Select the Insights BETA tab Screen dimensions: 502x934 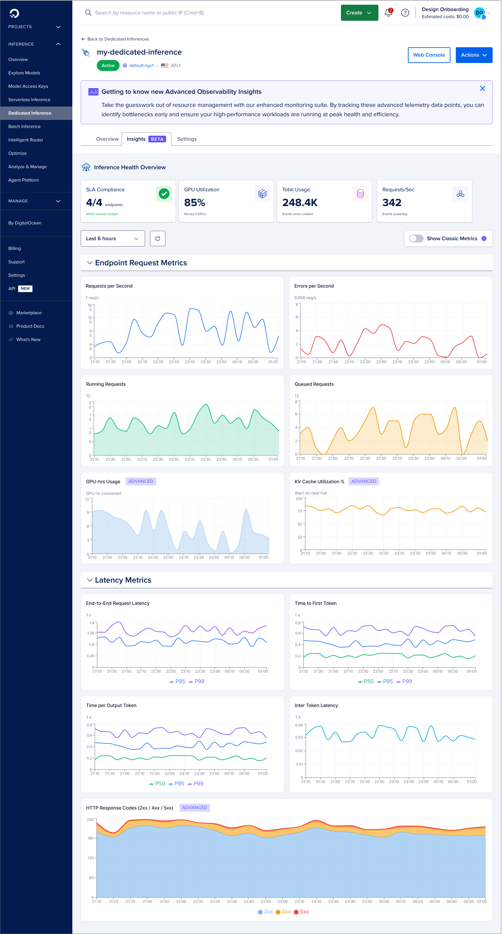point(146,139)
